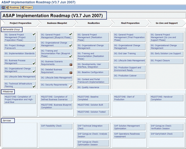
Task: Open SAP GoingLive Check: Optimization Session
Action: pos(93,143)
